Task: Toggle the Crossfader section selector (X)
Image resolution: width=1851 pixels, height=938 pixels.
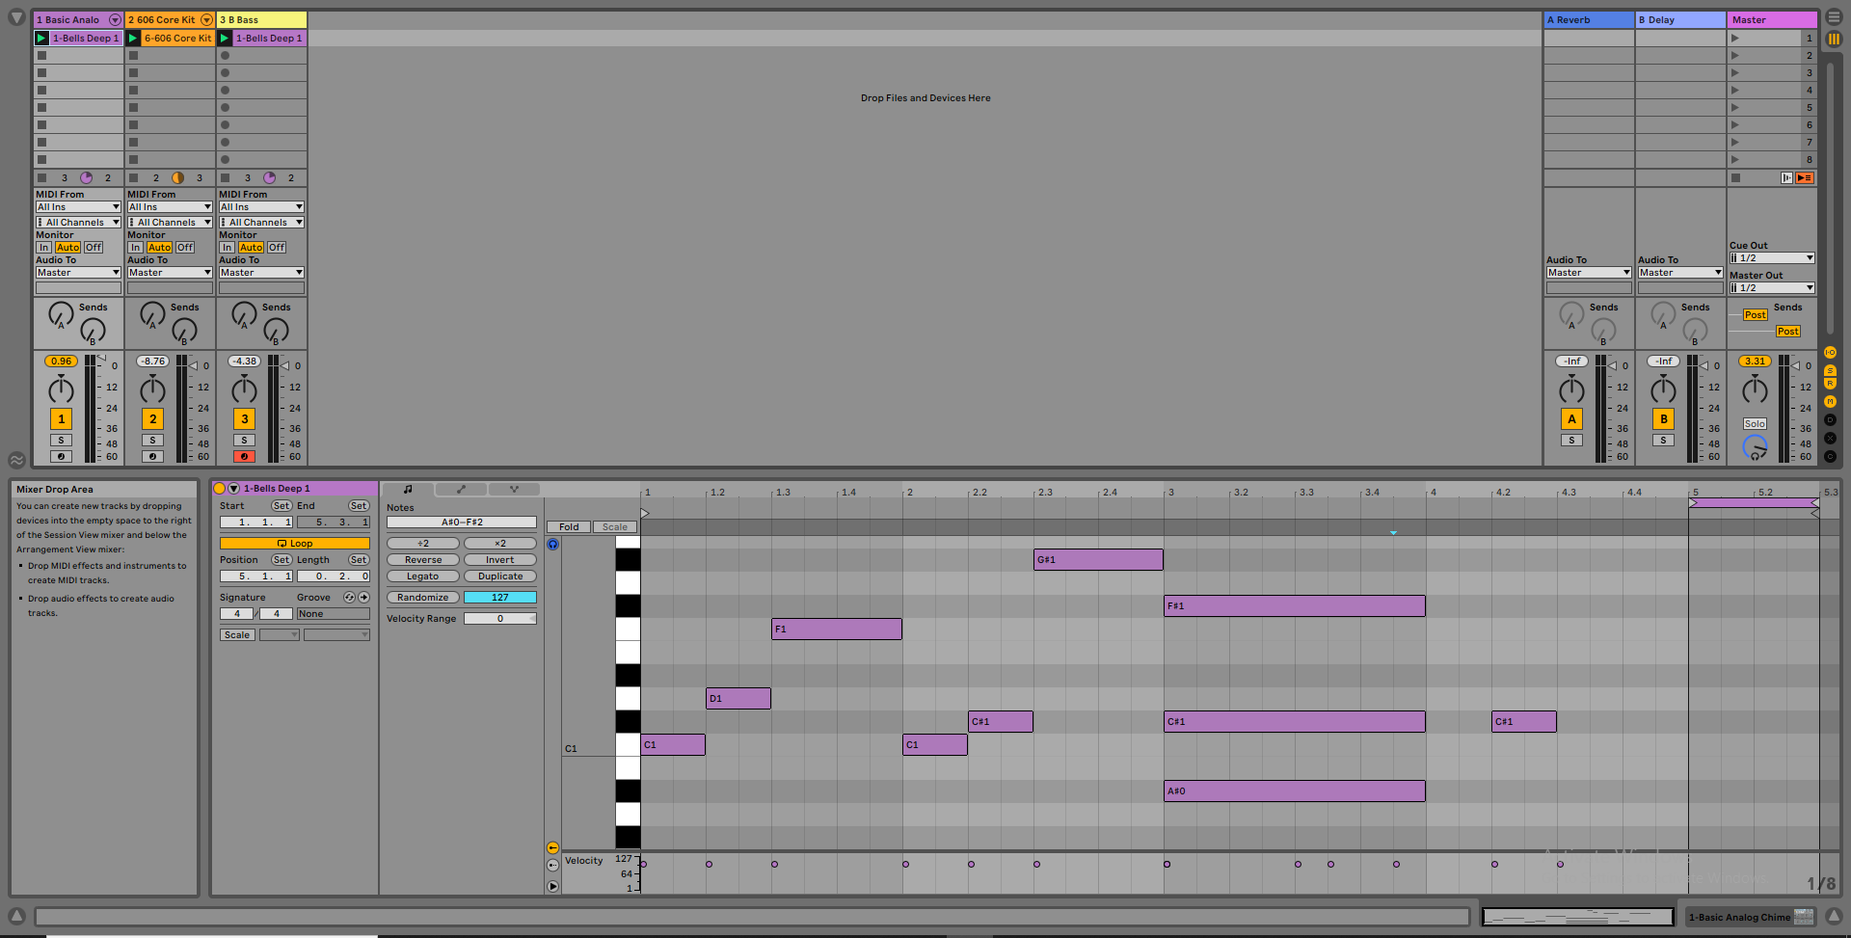Action: coord(1830,439)
